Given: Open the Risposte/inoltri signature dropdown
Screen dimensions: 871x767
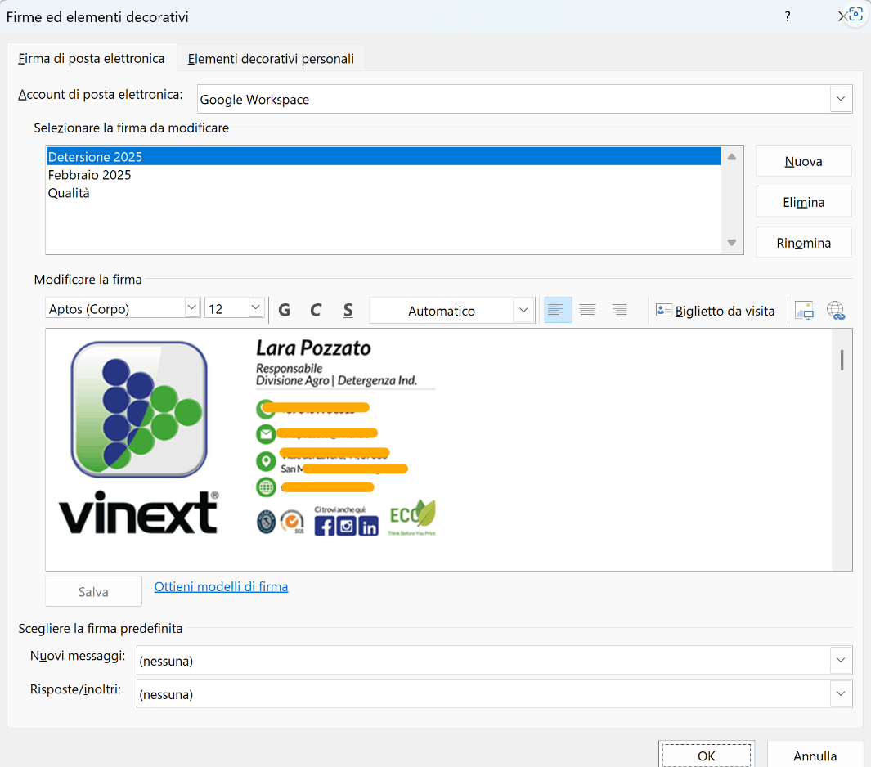Looking at the screenshot, I should pyautogui.click(x=841, y=693).
